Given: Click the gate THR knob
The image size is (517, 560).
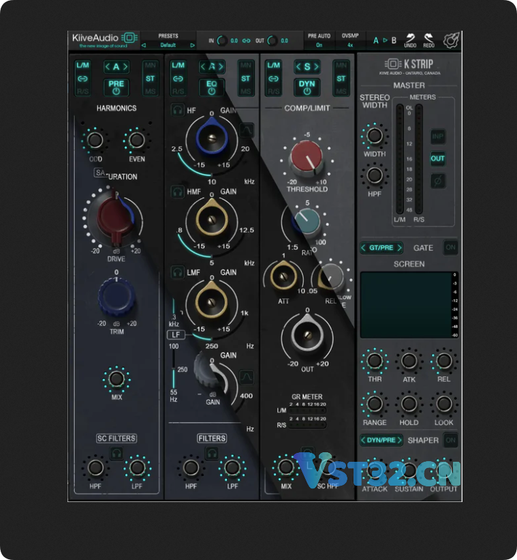Looking at the screenshot, I should pyautogui.click(x=375, y=361).
